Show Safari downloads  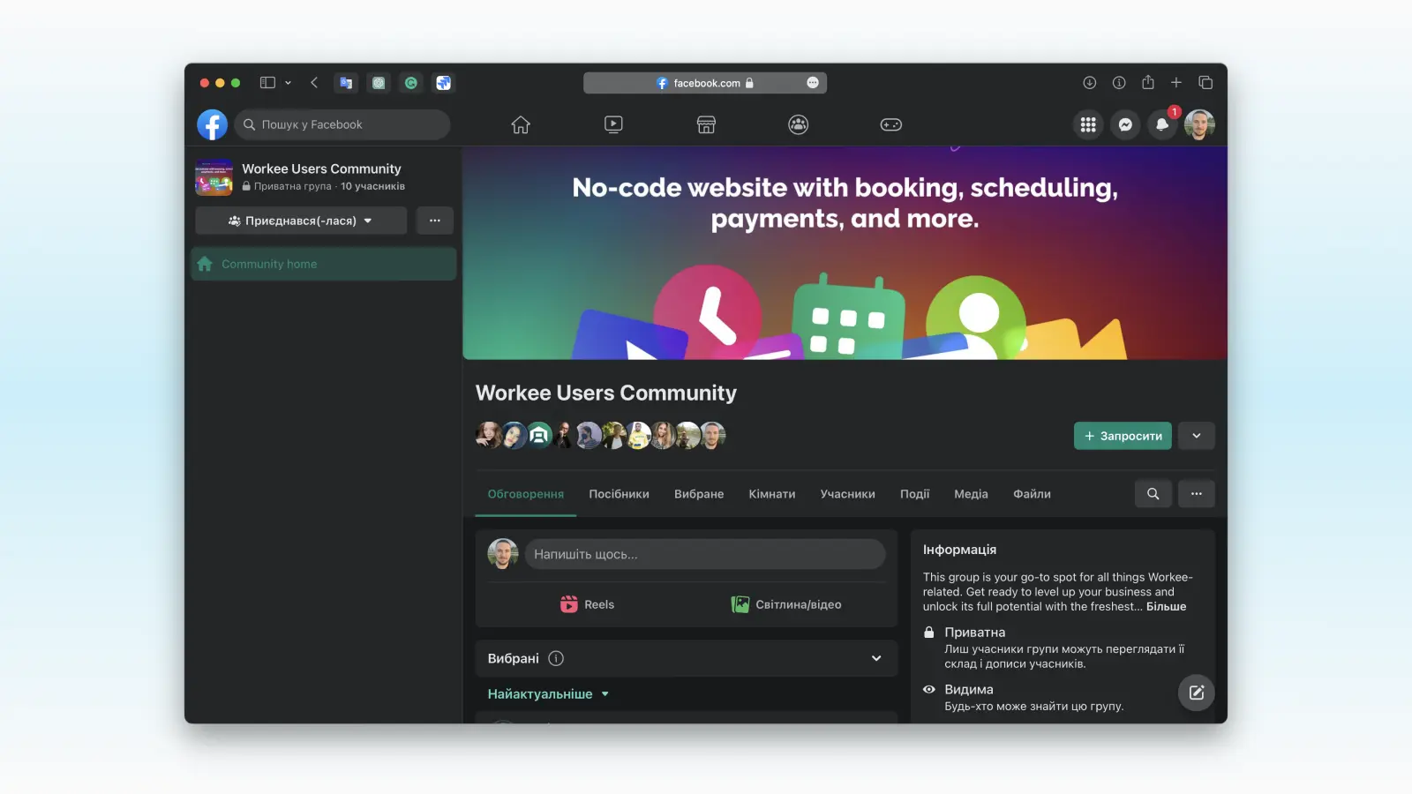[x=1090, y=83]
